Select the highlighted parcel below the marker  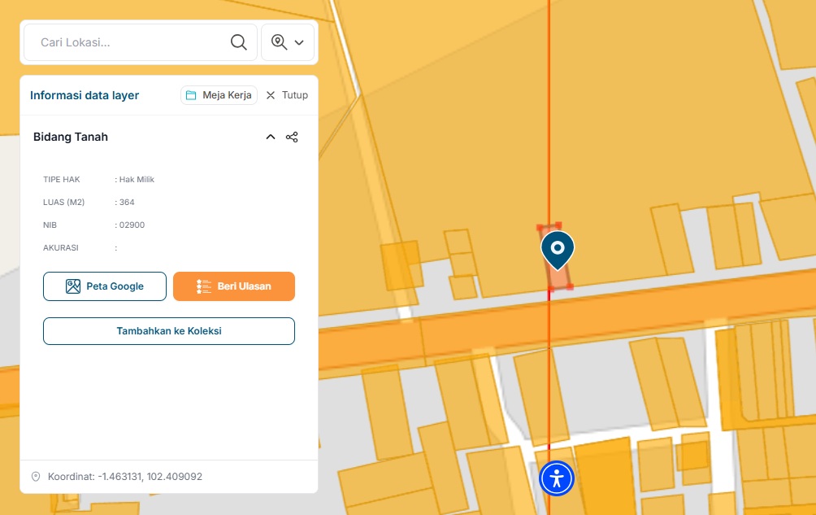click(x=560, y=277)
